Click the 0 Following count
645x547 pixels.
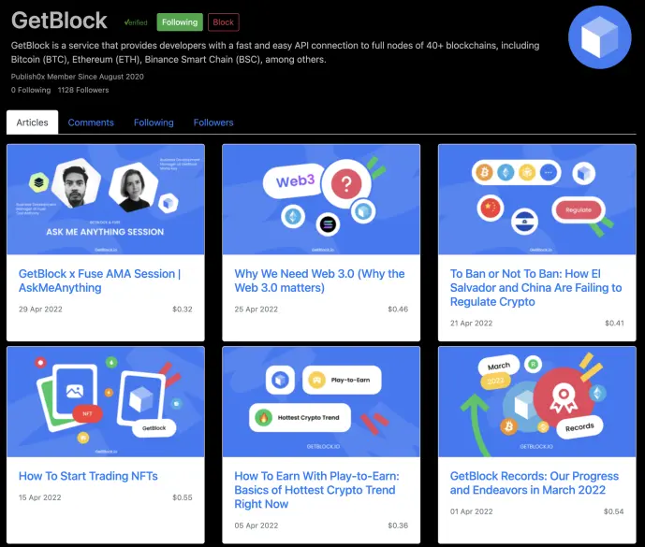pyautogui.click(x=31, y=90)
